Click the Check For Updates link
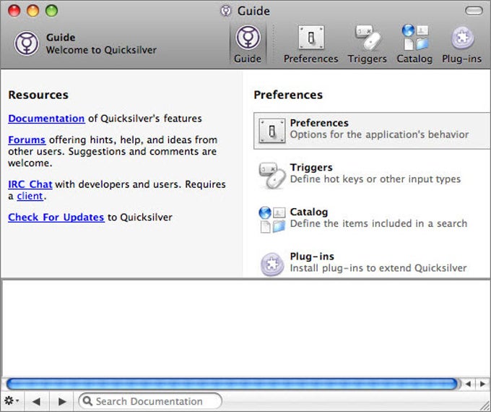The image size is (491, 412). click(56, 218)
